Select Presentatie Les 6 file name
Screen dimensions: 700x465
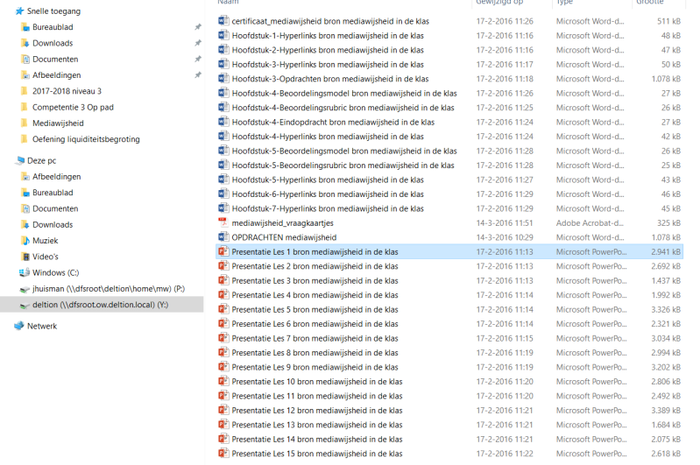(x=315, y=324)
